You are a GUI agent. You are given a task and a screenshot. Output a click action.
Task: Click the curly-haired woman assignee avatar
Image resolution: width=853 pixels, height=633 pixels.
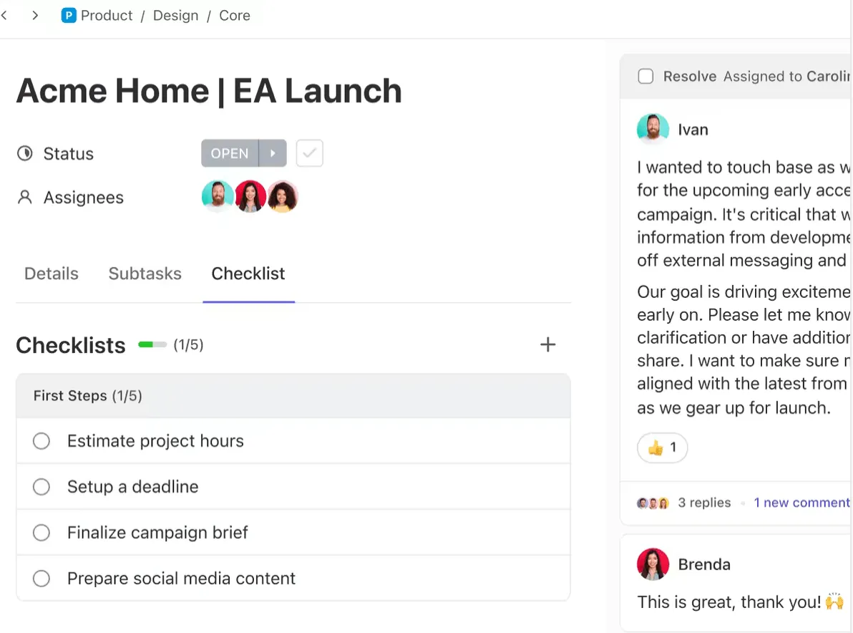click(283, 196)
